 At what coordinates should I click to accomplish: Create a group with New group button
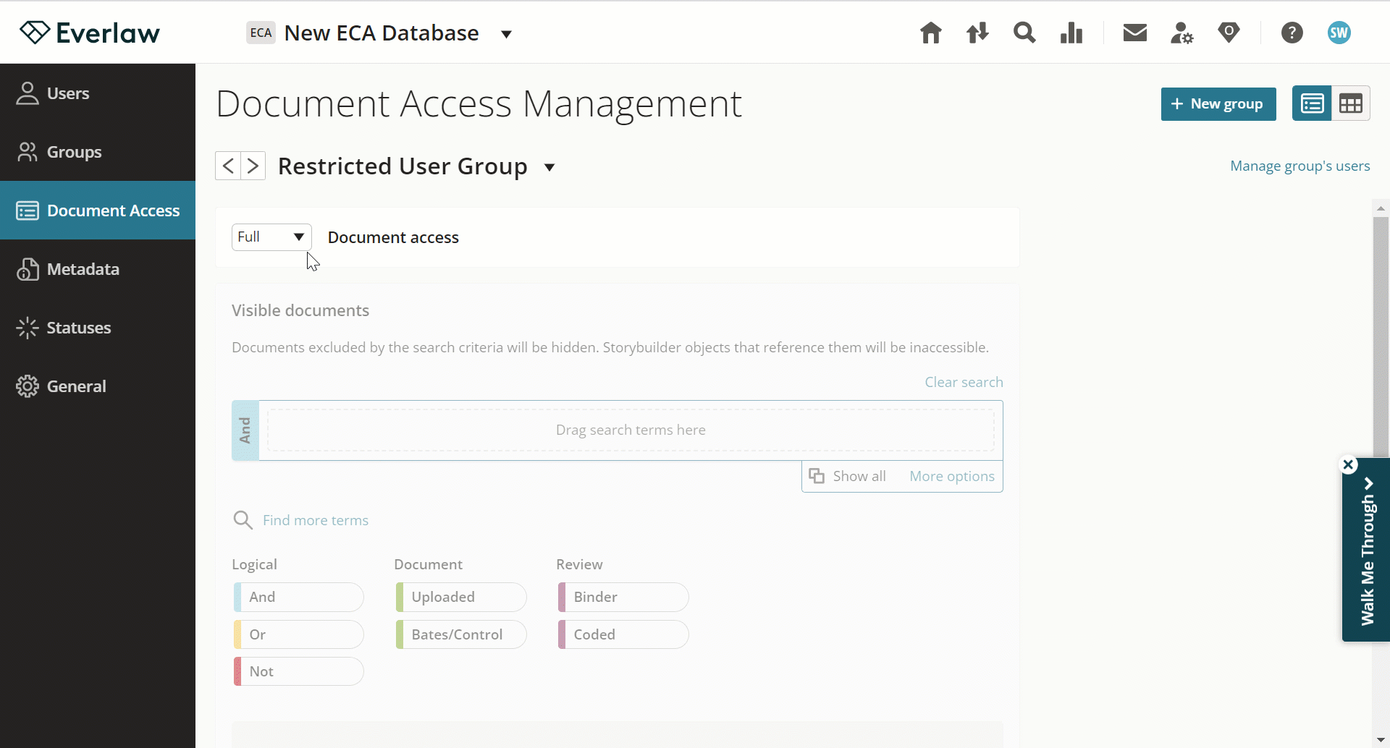point(1218,104)
